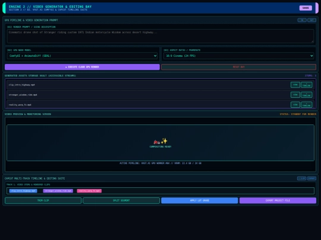Click the OUT button in GPU Pipeline panel

click(x=311, y=20)
